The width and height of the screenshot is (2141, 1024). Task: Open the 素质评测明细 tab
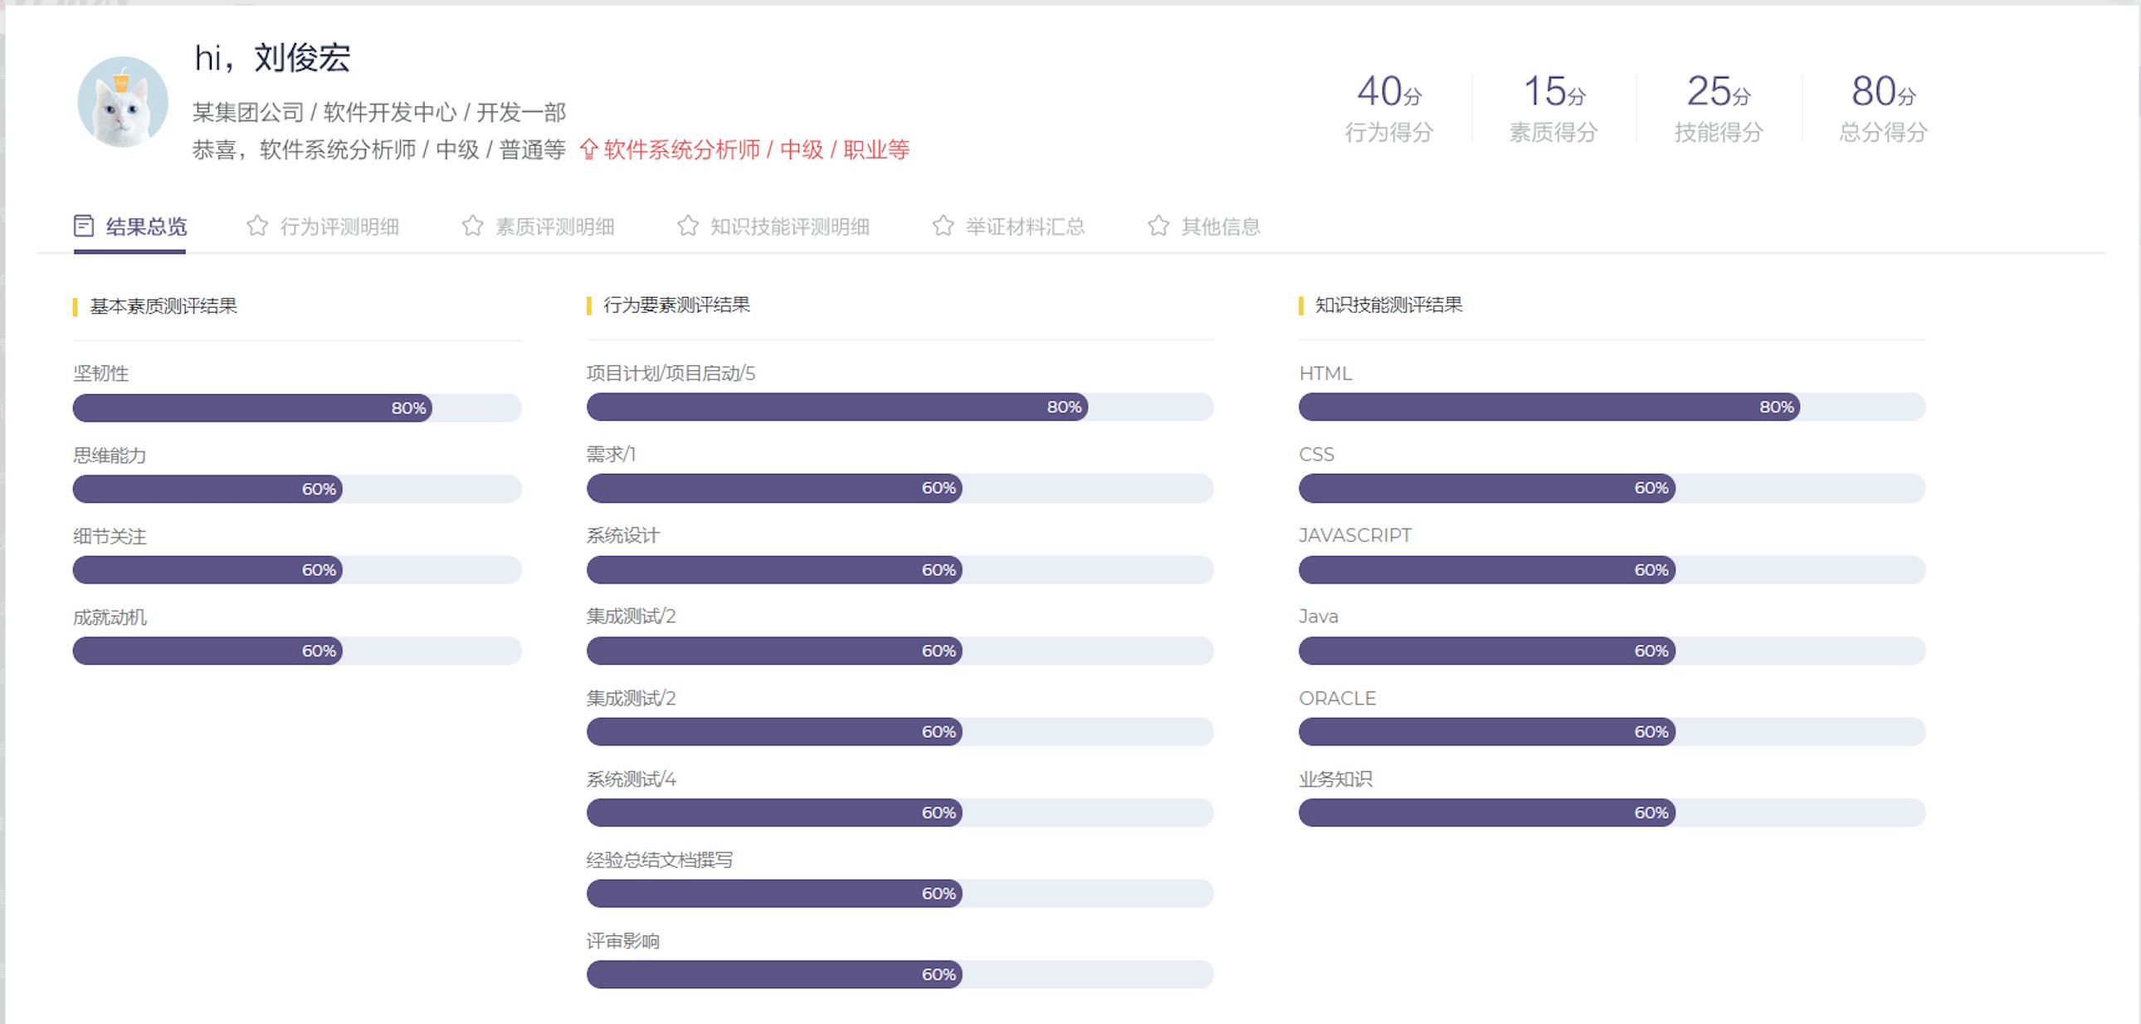coord(554,227)
